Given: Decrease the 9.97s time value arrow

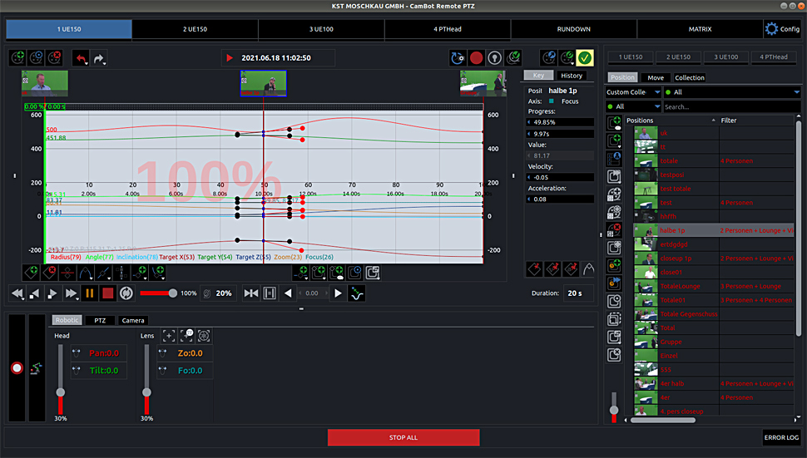Looking at the screenshot, I should click(529, 134).
